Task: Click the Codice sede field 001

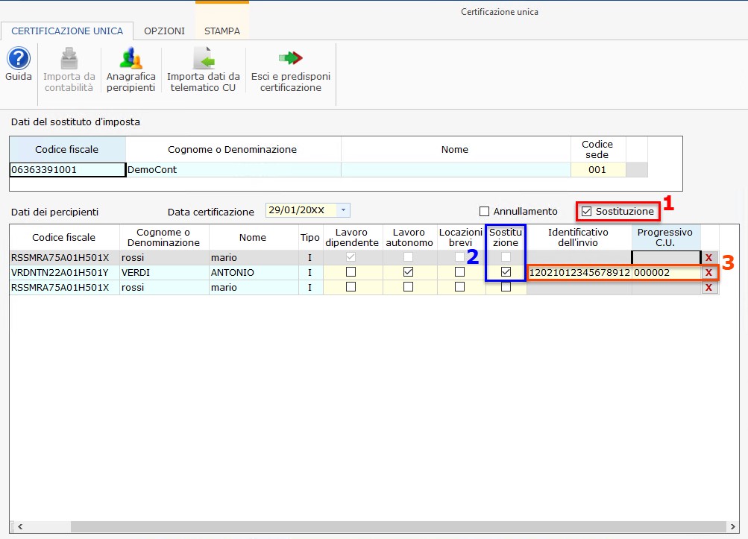Action: point(598,170)
